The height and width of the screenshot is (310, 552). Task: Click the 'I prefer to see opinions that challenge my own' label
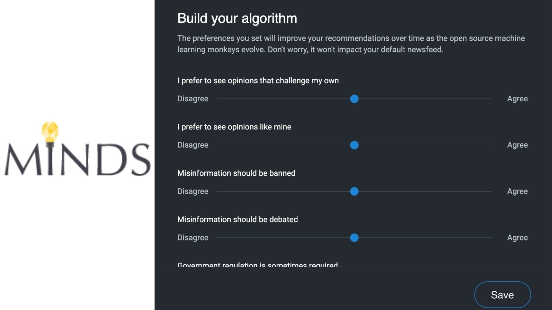point(258,81)
